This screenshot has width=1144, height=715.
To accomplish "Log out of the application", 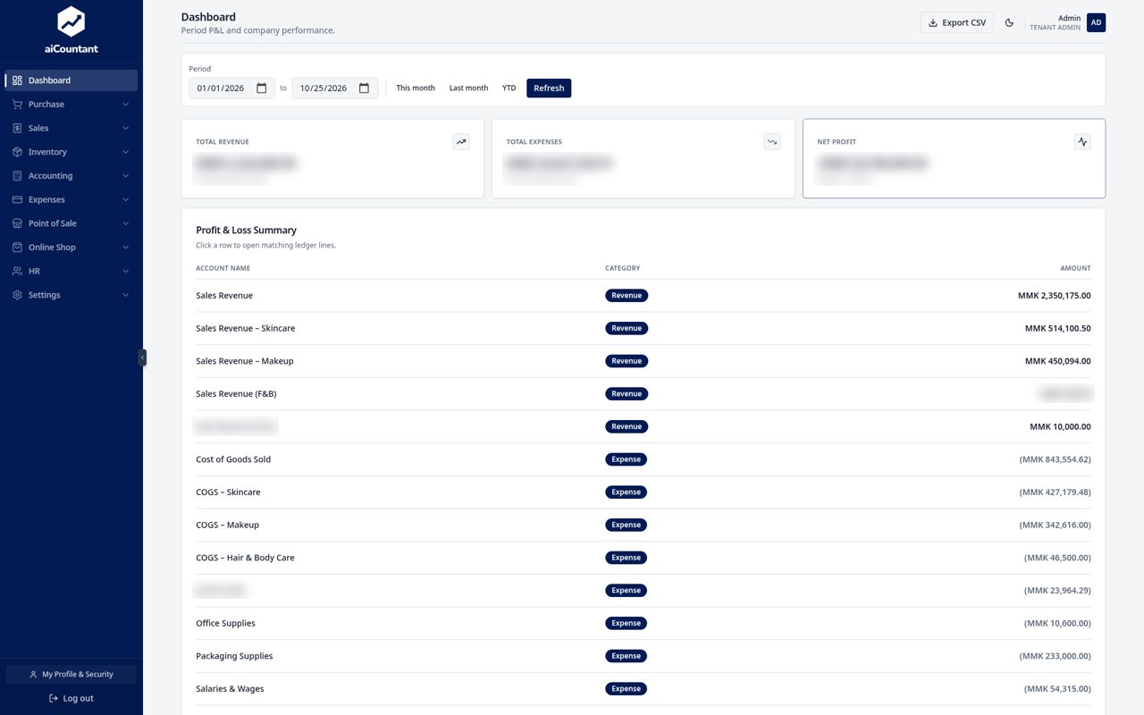I will pyautogui.click(x=71, y=698).
